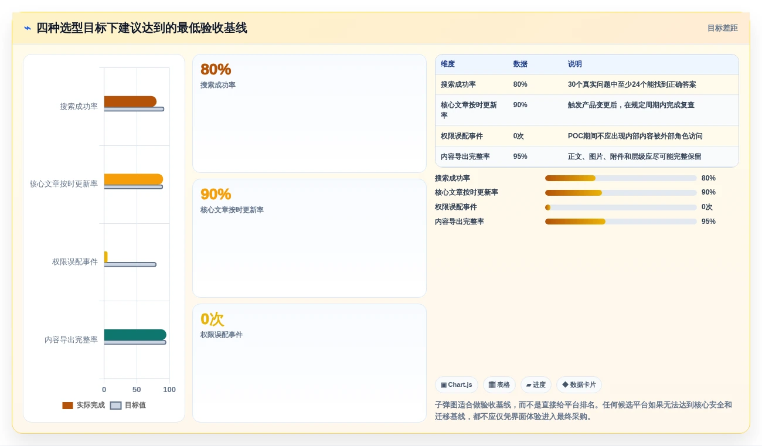Click the 内容导出完整率 chart axis label

[71, 340]
